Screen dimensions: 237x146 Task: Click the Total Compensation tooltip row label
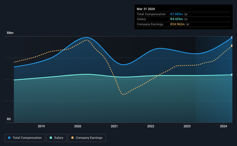[151, 14]
